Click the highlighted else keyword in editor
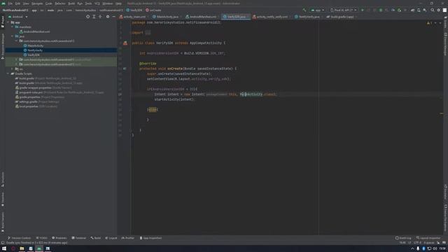The image size is (448, 252). click(x=153, y=110)
